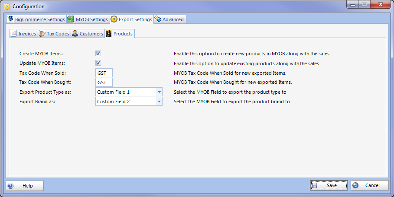This screenshot has width=394, height=197.
Task: Click the 'Export Product Type as:' label
Action: [45, 92]
